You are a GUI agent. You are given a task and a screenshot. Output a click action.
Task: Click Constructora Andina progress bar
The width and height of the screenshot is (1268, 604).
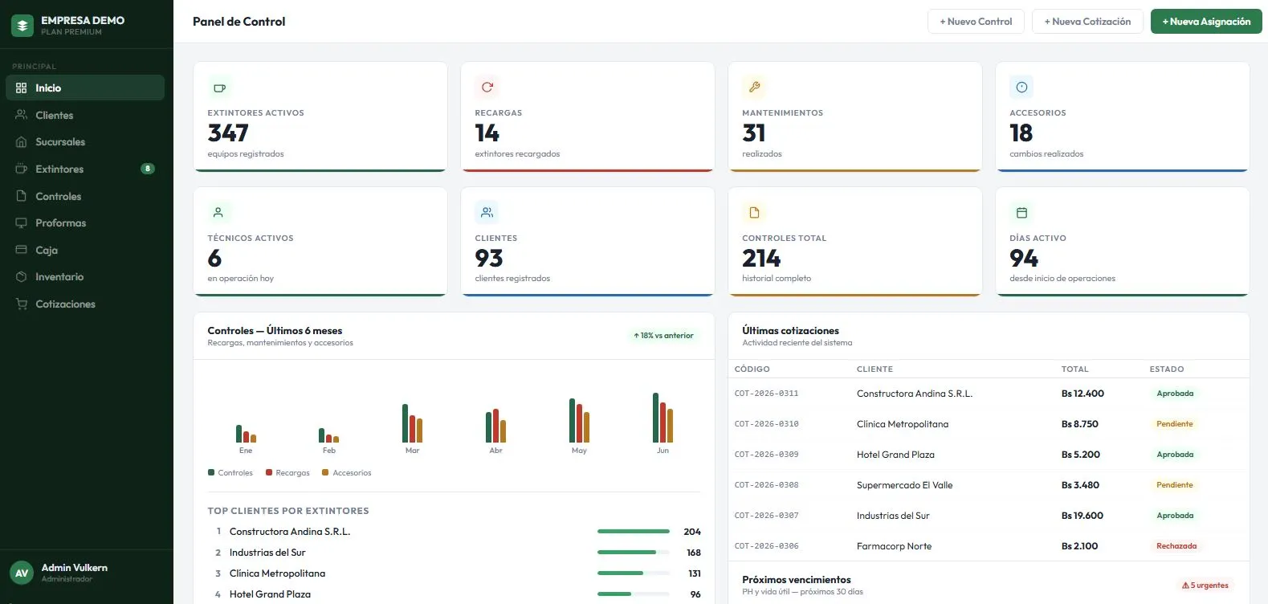(634, 532)
